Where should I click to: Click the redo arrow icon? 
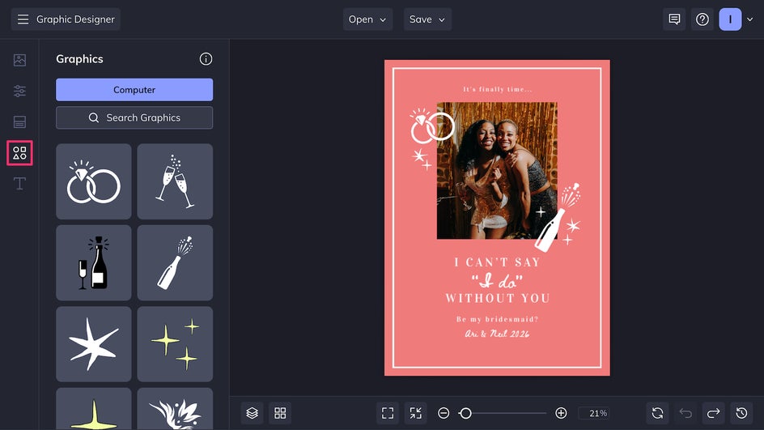pyautogui.click(x=713, y=413)
